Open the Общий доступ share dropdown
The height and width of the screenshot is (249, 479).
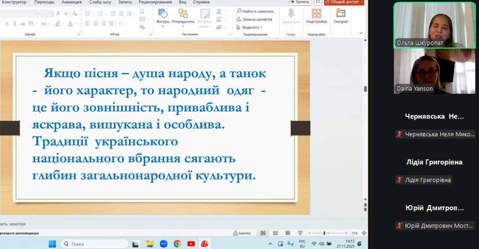(x=344, y=2)
